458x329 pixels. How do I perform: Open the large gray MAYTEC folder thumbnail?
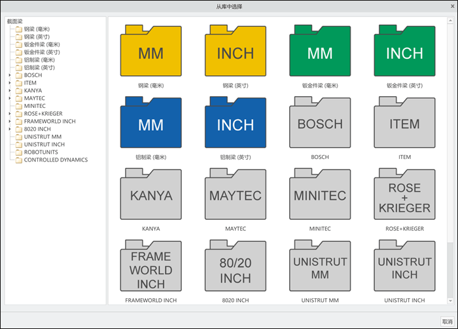click(x=236, y=194)
